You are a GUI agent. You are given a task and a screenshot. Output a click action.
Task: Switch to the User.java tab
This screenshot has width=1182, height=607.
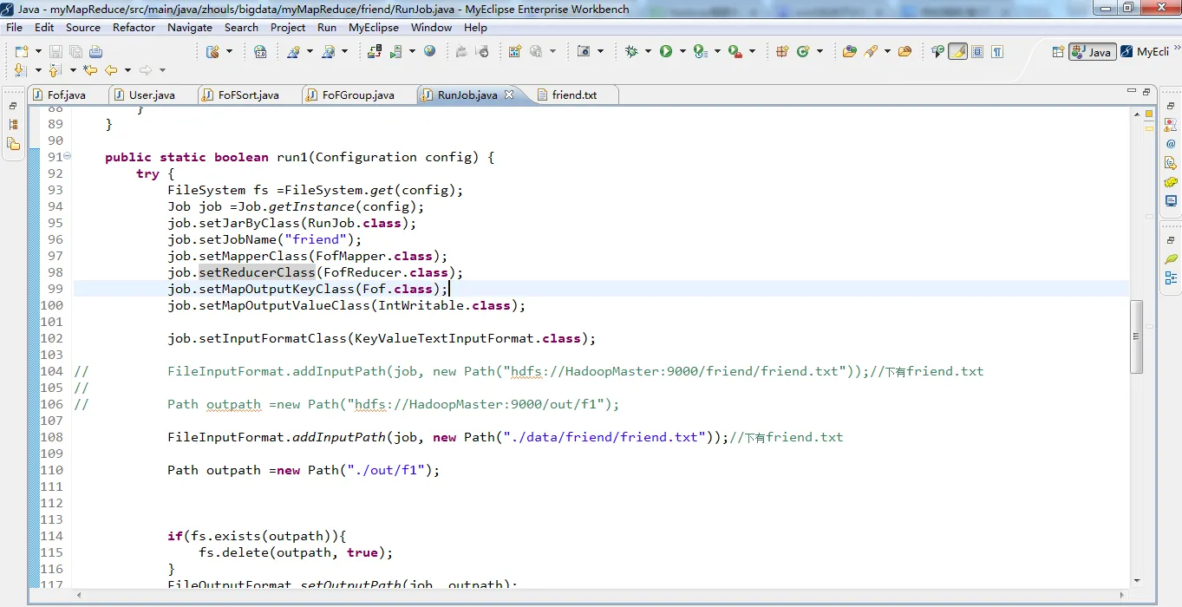coord(152,95)
